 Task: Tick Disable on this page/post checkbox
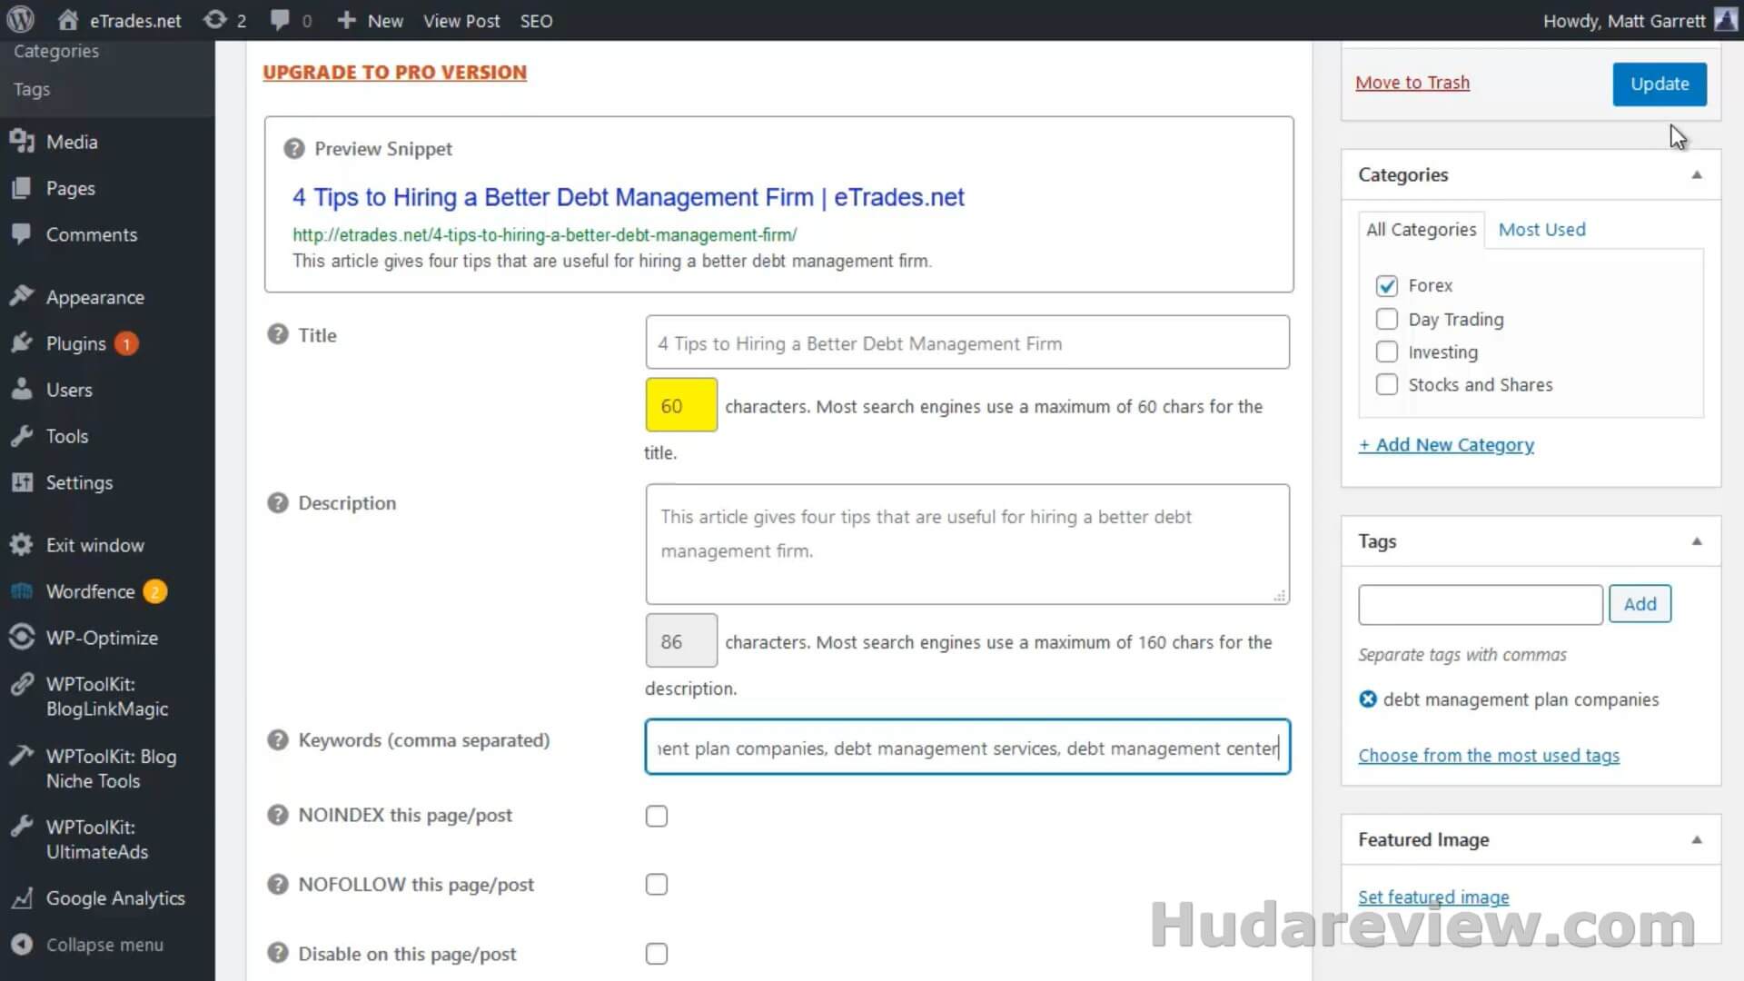[x=656, y=954]
